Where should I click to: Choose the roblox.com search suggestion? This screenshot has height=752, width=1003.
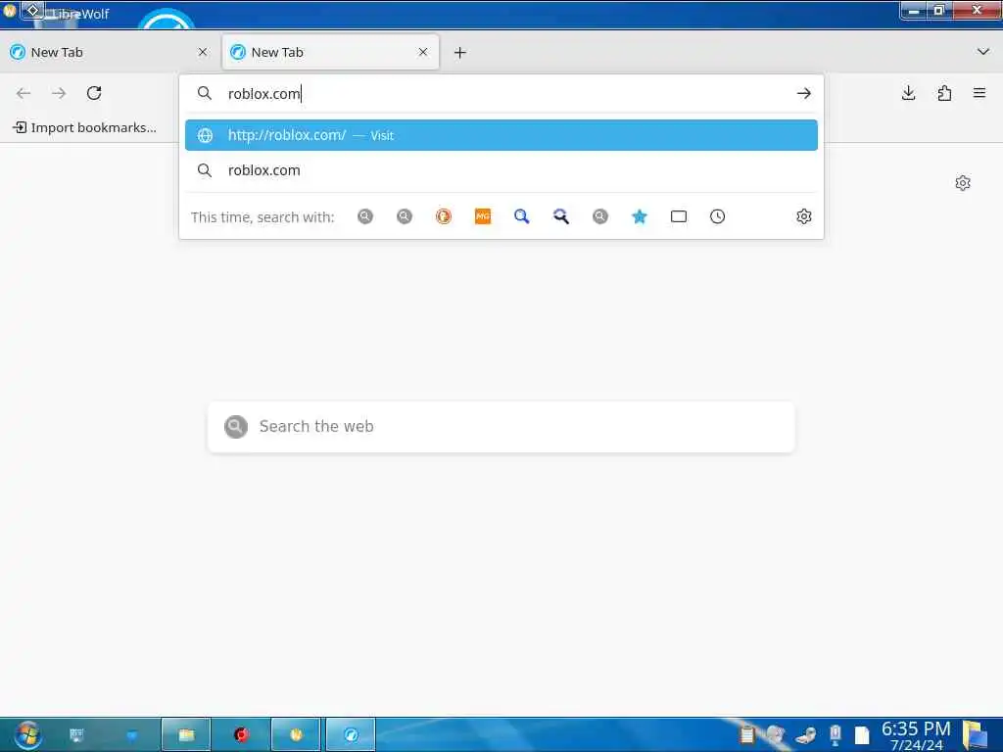coord(501,170)
